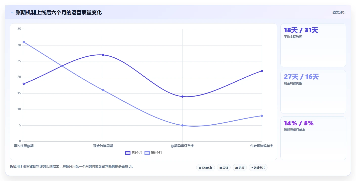Screen dimensions: 356x181
Task: Click the 现金转换周期 caption in second card
Action: [293, 83]
